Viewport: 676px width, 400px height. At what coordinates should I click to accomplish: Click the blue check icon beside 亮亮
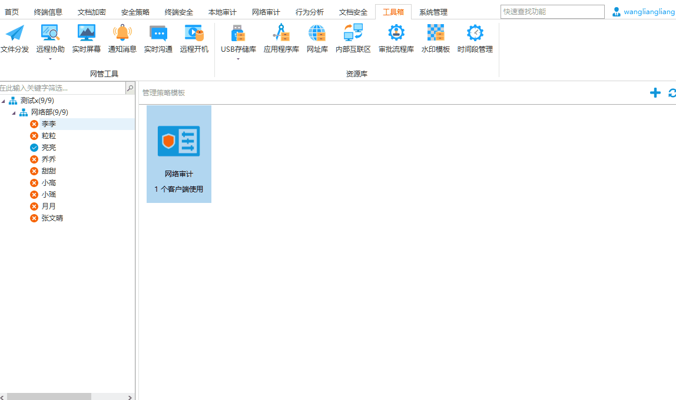pyautogui.click(x=34, y=148)
